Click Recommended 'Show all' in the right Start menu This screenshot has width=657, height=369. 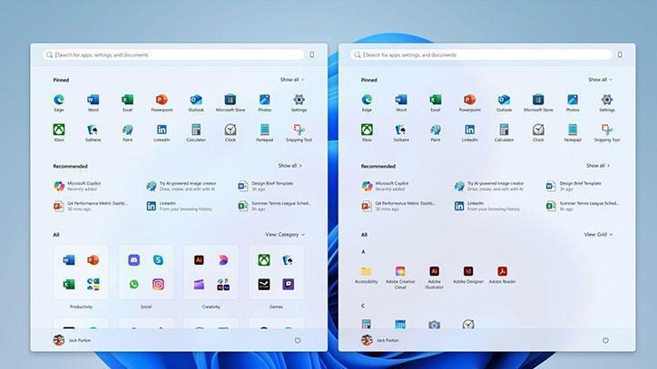pos(598,166)
